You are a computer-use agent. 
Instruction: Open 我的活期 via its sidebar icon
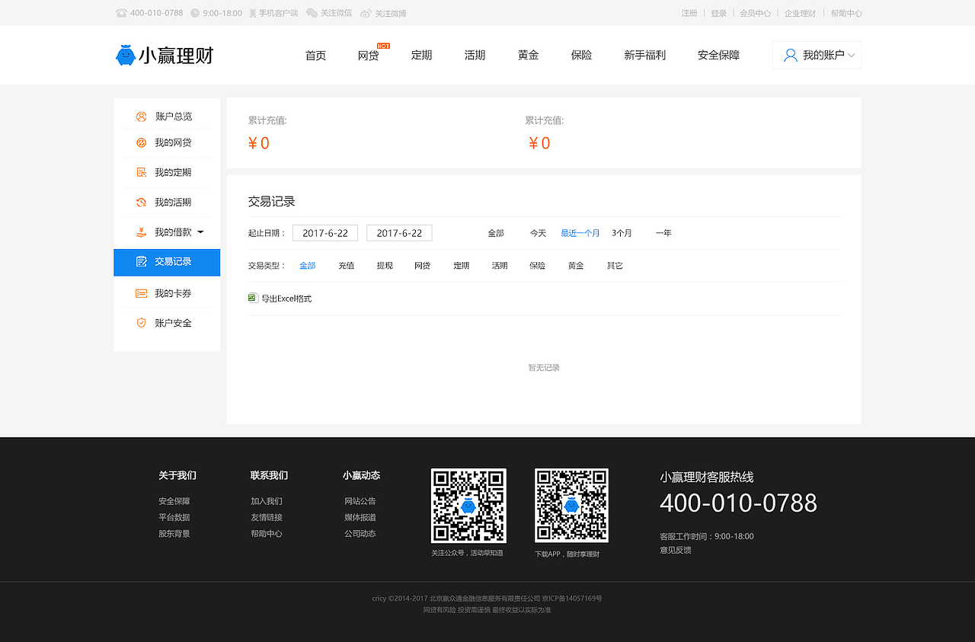tap(140, 201)
